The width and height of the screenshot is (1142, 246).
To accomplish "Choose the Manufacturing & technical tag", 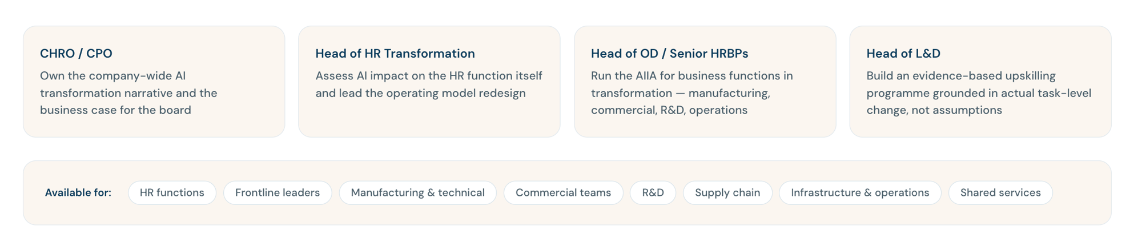I will [417, 193].
